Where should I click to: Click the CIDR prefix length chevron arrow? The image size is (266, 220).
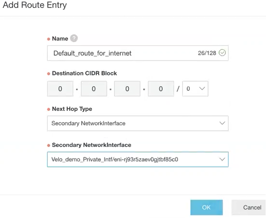click(x=201, y=89)
